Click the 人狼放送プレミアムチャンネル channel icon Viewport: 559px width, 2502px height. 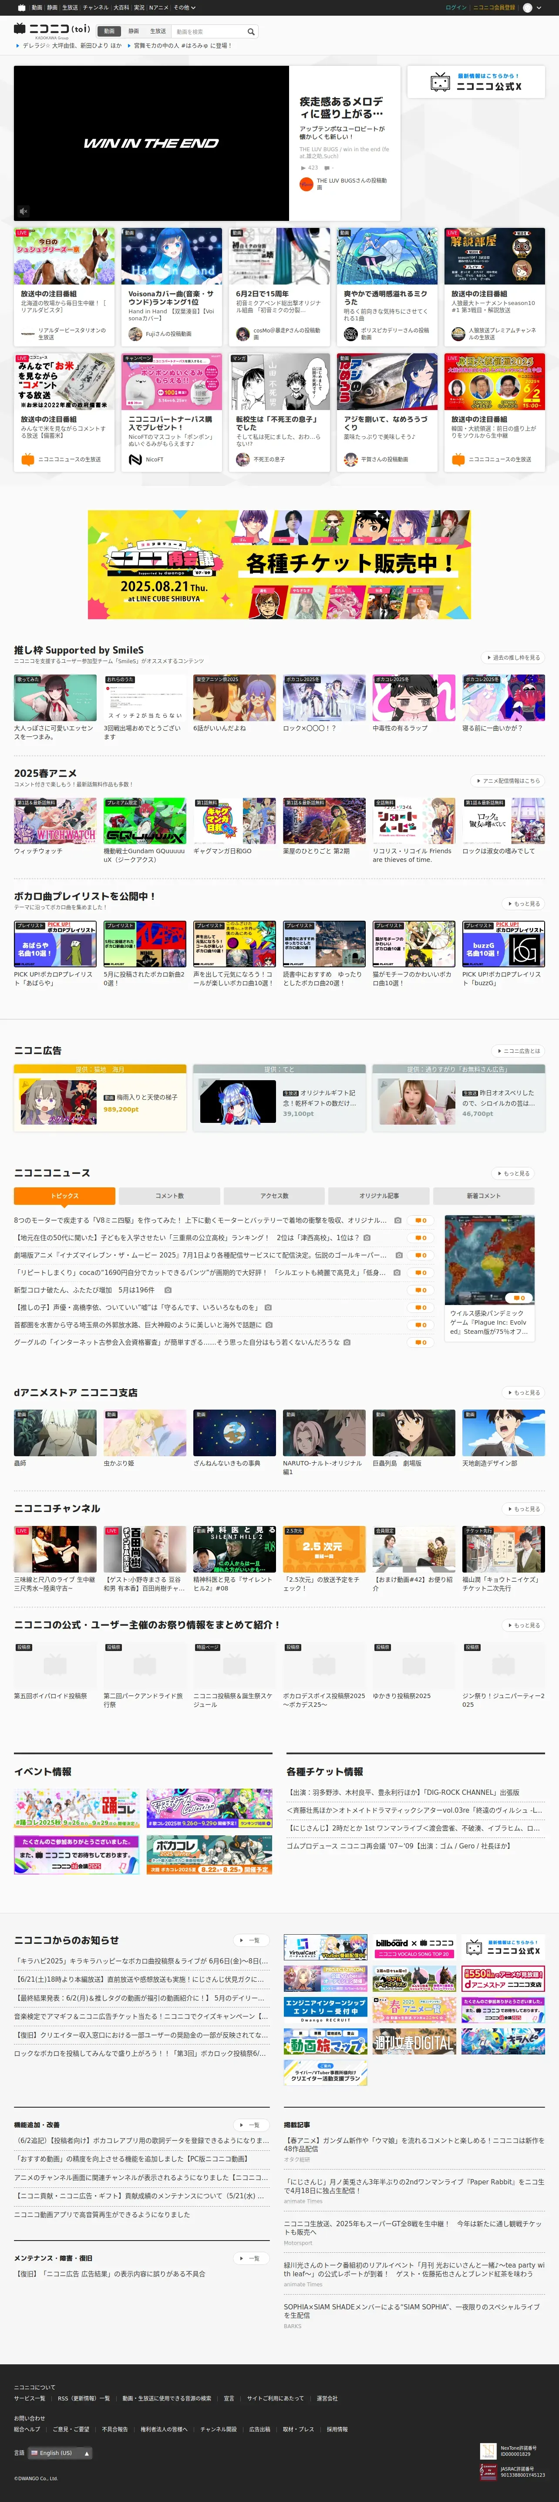(458, 334)
